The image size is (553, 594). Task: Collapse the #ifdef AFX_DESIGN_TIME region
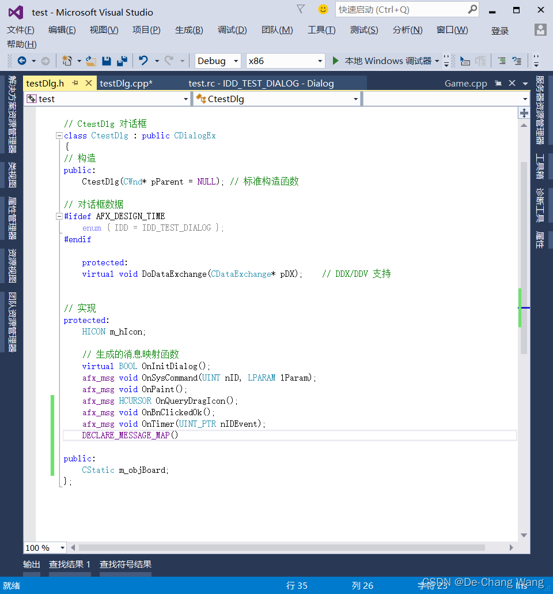[59, 216]
